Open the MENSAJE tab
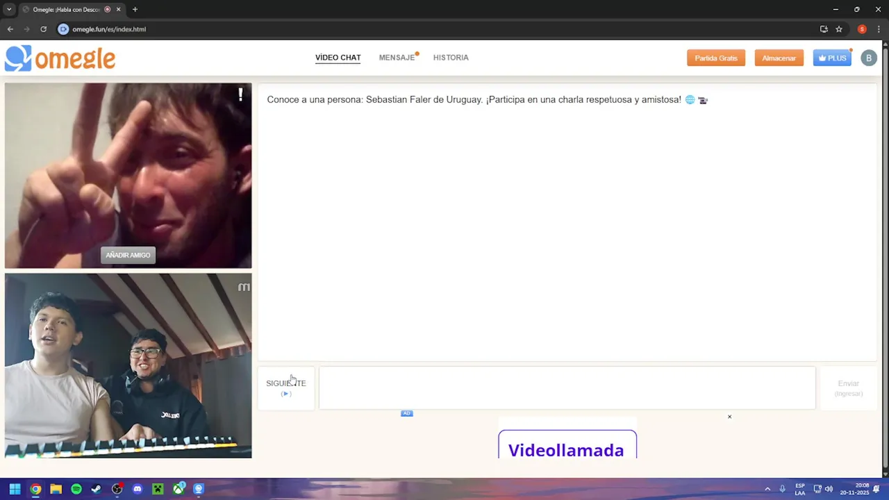889x500 pixels. point(397,58)
